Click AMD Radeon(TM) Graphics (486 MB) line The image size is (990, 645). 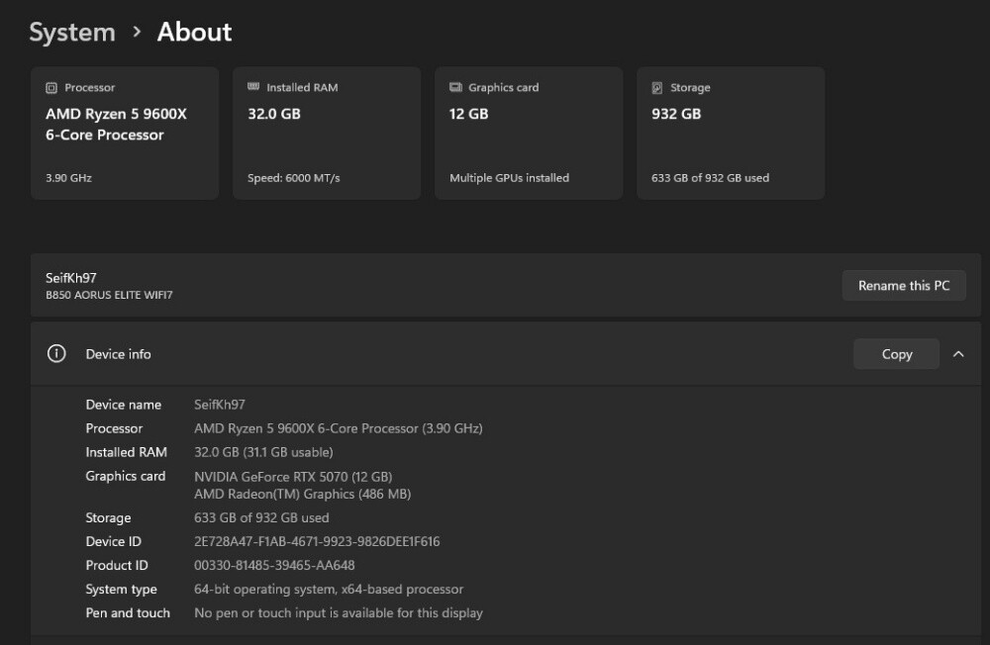[302, 495]
